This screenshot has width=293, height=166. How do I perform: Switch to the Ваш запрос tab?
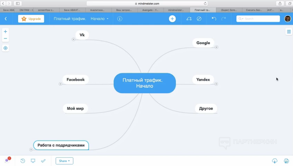pos(124,10)
